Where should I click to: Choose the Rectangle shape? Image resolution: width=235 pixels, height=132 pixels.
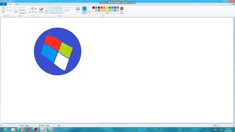[x=54, y=8]
